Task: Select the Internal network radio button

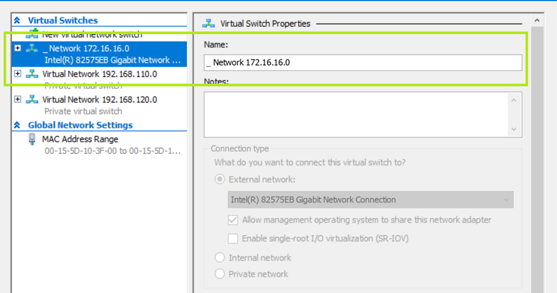Action: (x=220, y=258)
